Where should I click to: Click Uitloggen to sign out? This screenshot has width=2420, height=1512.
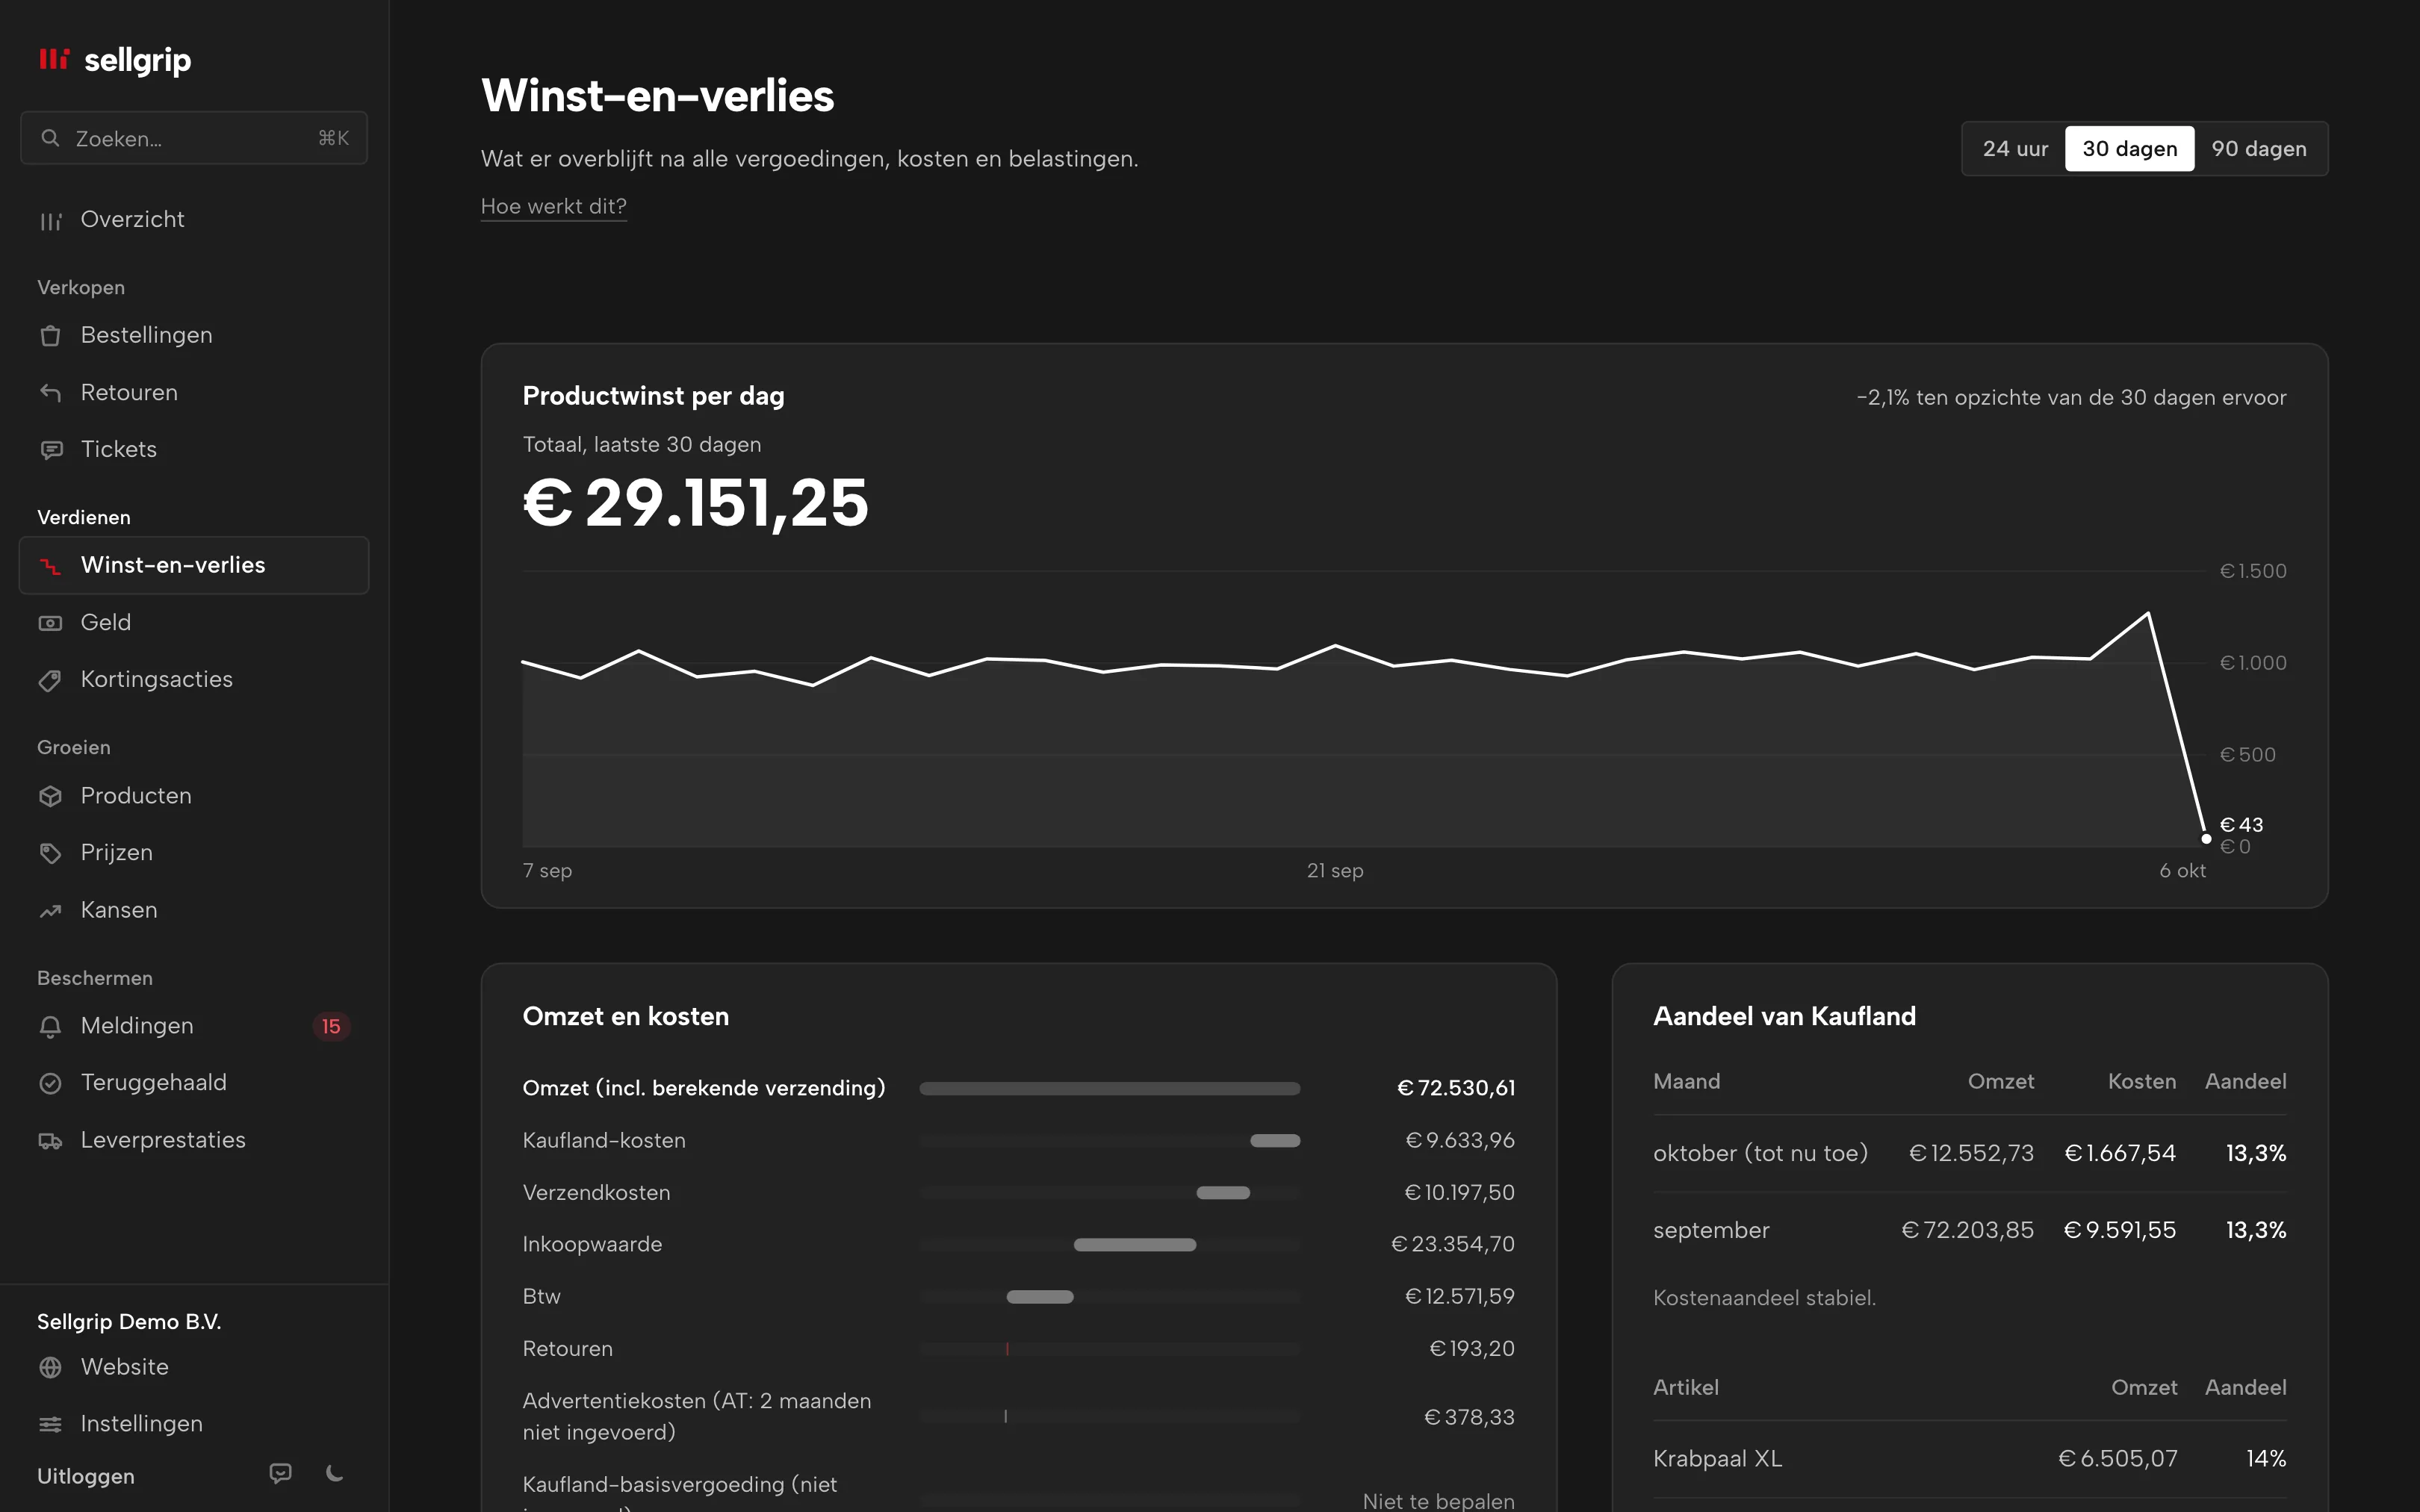(x=86, y=1476)
